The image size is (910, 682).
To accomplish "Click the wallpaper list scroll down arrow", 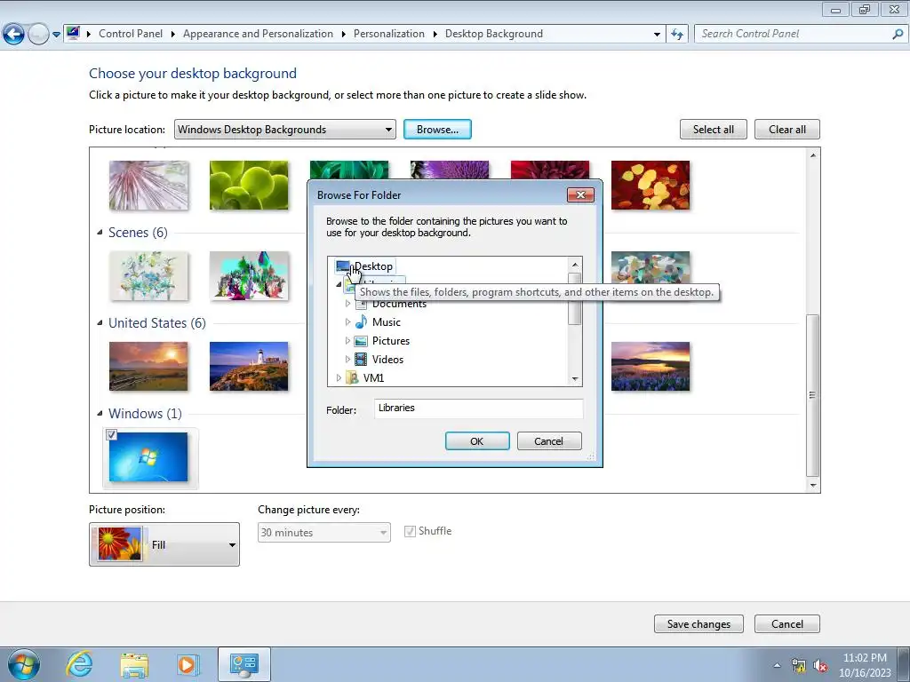I will tap(813, 485).
